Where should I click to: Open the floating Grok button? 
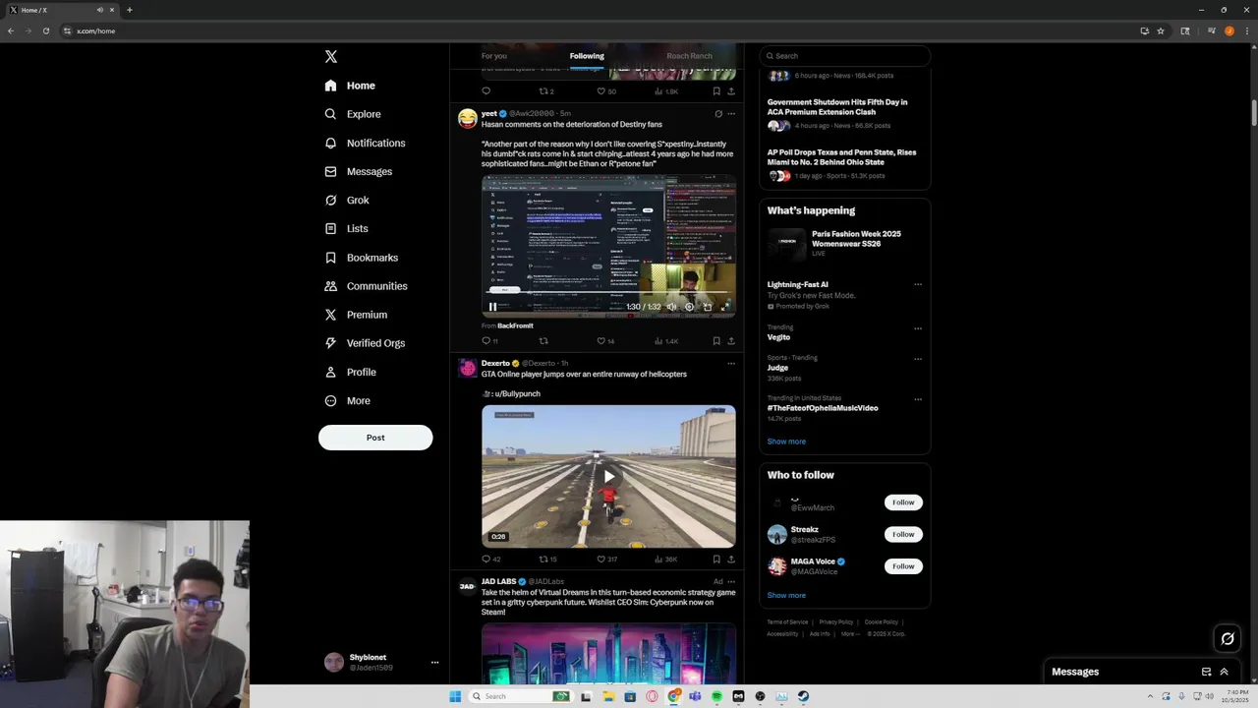(x=1228, y=639)
